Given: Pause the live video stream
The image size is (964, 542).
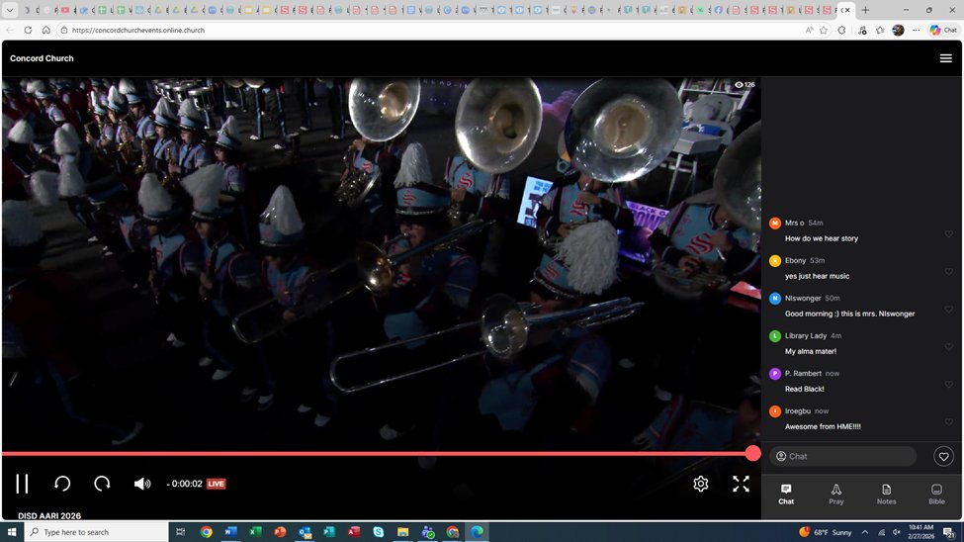Looking at the screenshot, I should pyautogui.click(x=22, y=484).
